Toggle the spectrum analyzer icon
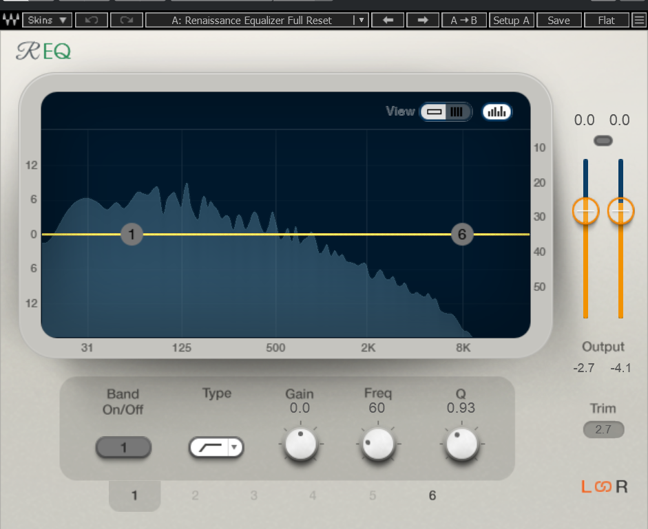 [497, 111]
